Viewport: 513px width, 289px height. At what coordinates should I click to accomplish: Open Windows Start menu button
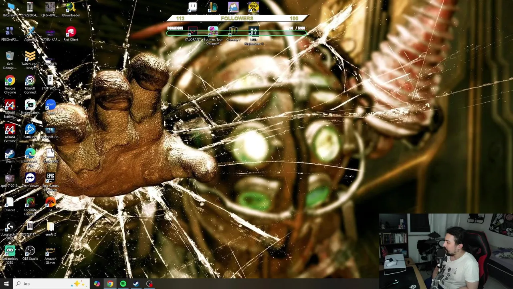point(6,284)
